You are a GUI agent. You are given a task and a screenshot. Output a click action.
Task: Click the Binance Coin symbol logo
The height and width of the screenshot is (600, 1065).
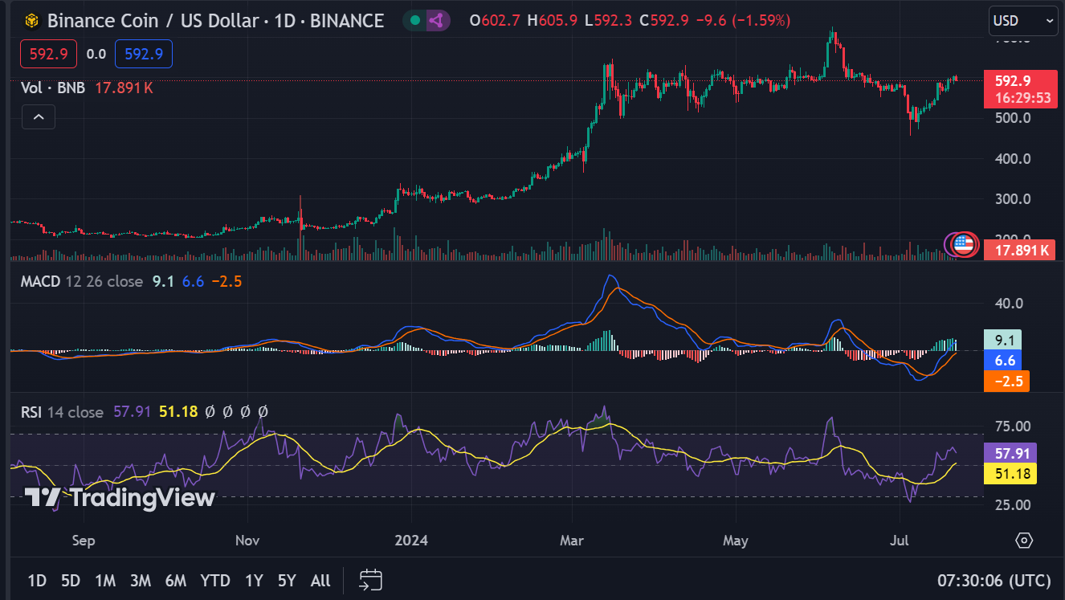[x=31, y=21]
